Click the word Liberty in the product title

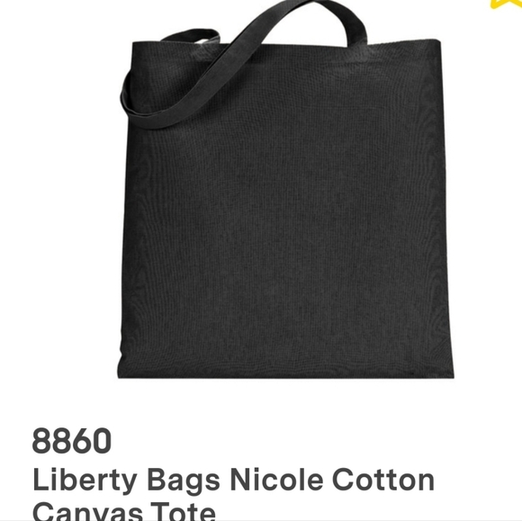click(x=85, y=481)
